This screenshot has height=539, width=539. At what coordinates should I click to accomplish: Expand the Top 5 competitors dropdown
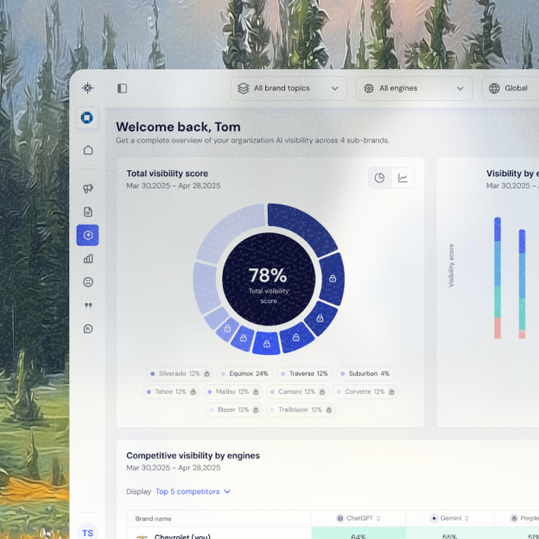pos(193,491)
